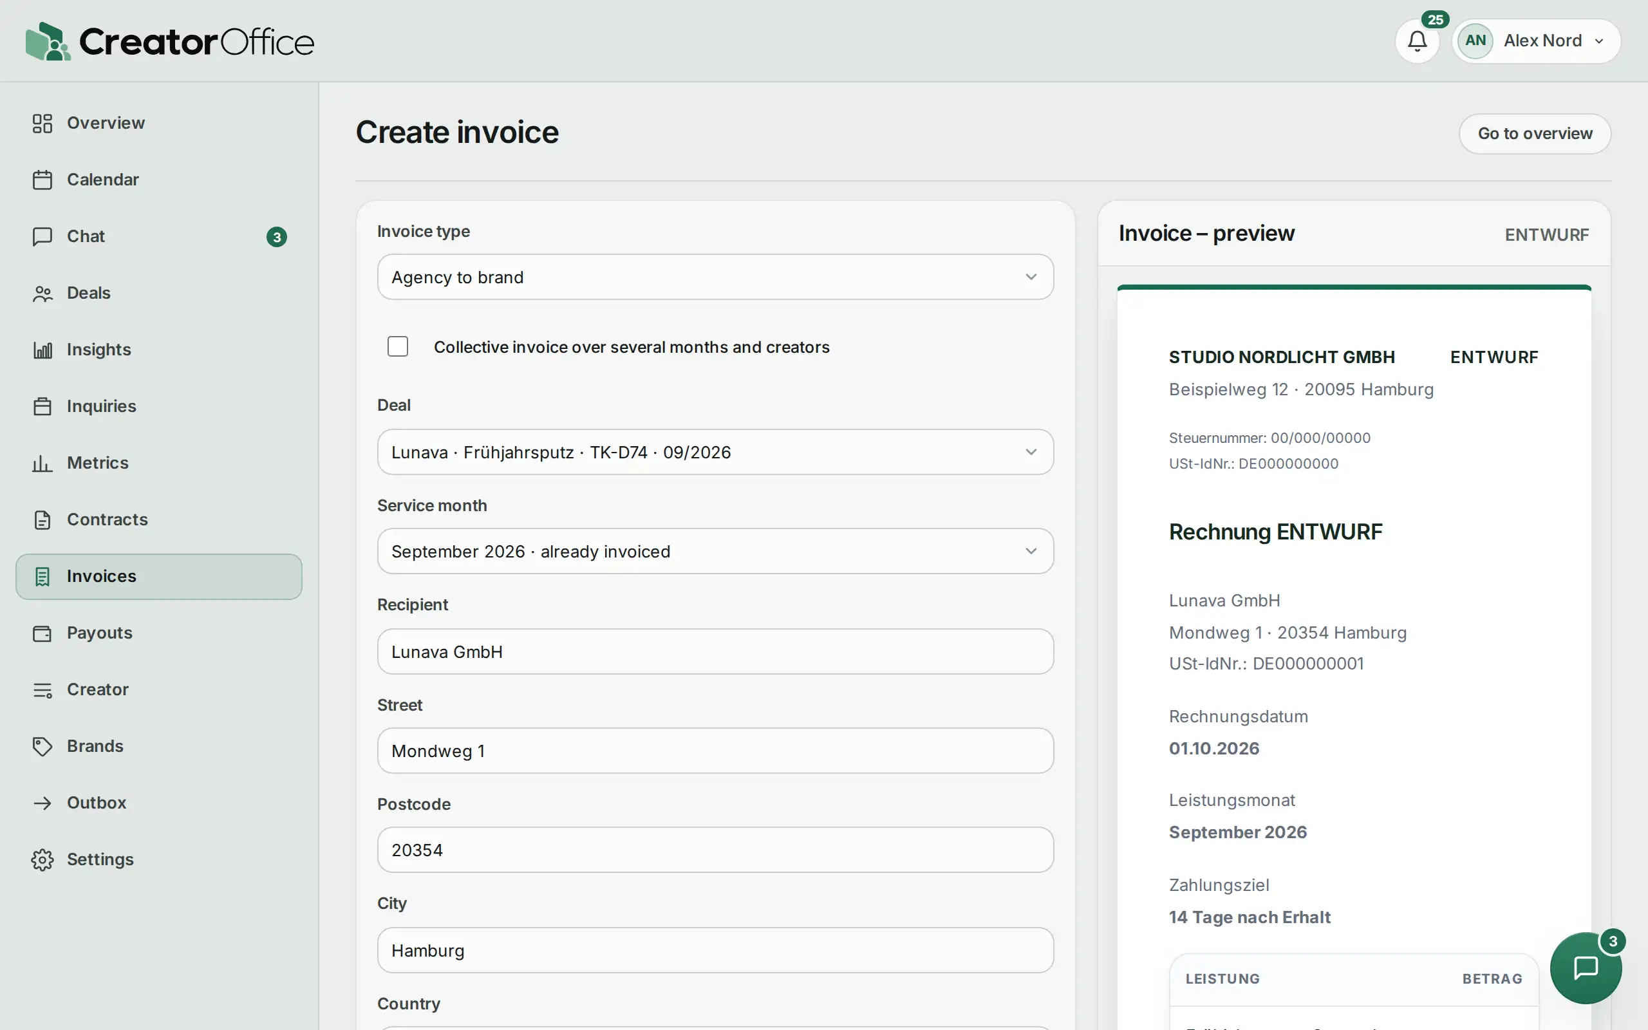Click the Contracts document icon
1648x1030 pixels.
click(42, 520)
